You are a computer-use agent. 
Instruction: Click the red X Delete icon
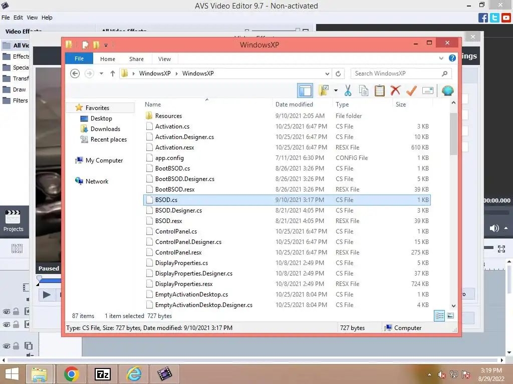tap(395, 90)
